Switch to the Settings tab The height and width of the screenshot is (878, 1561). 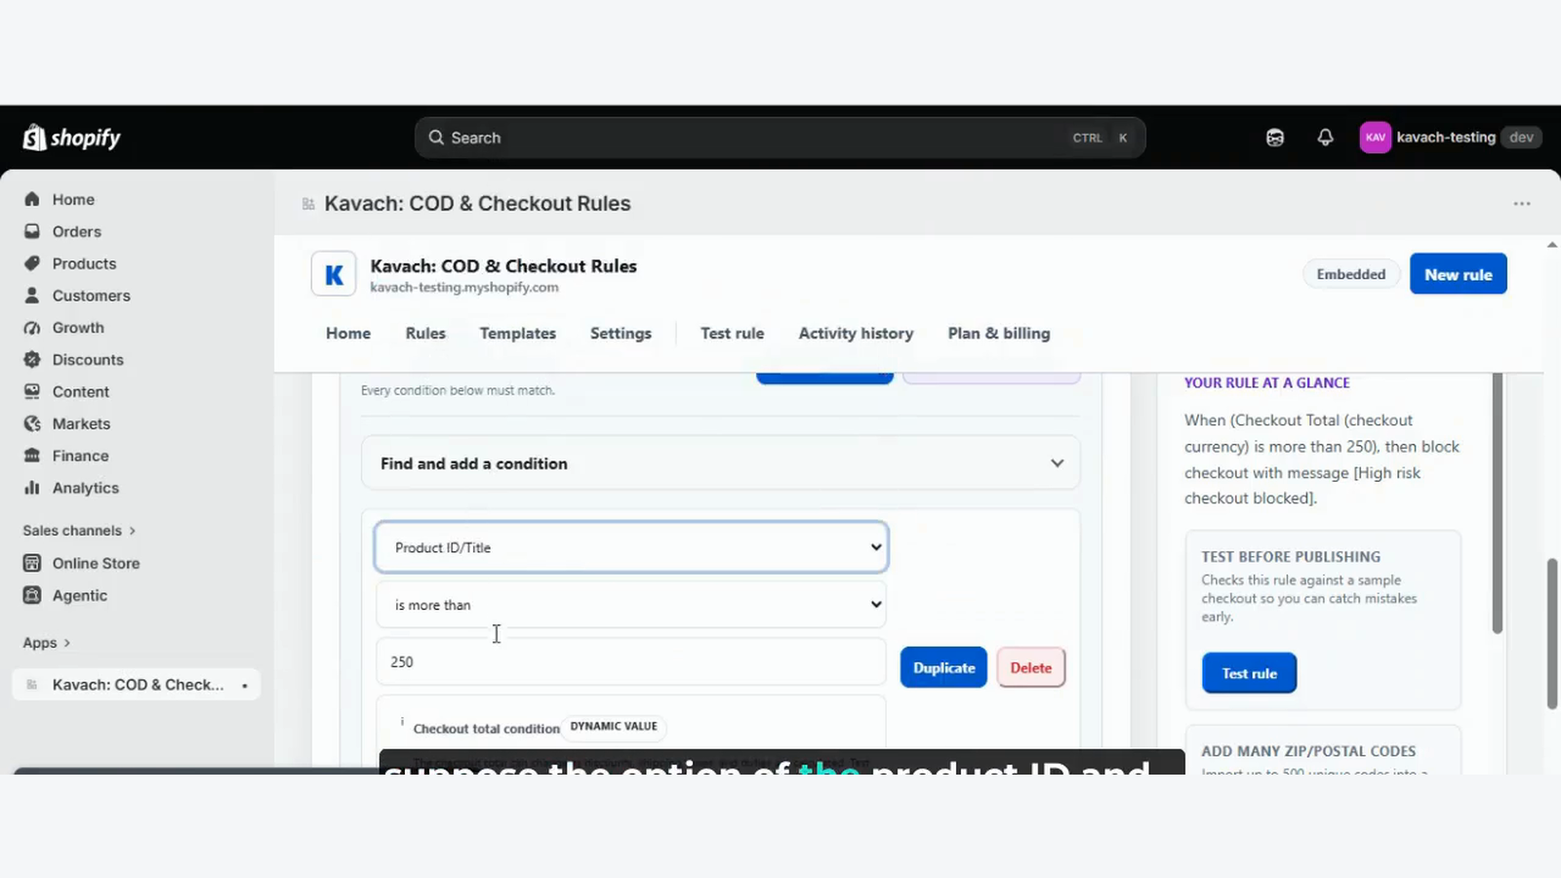tap(620, 333)
